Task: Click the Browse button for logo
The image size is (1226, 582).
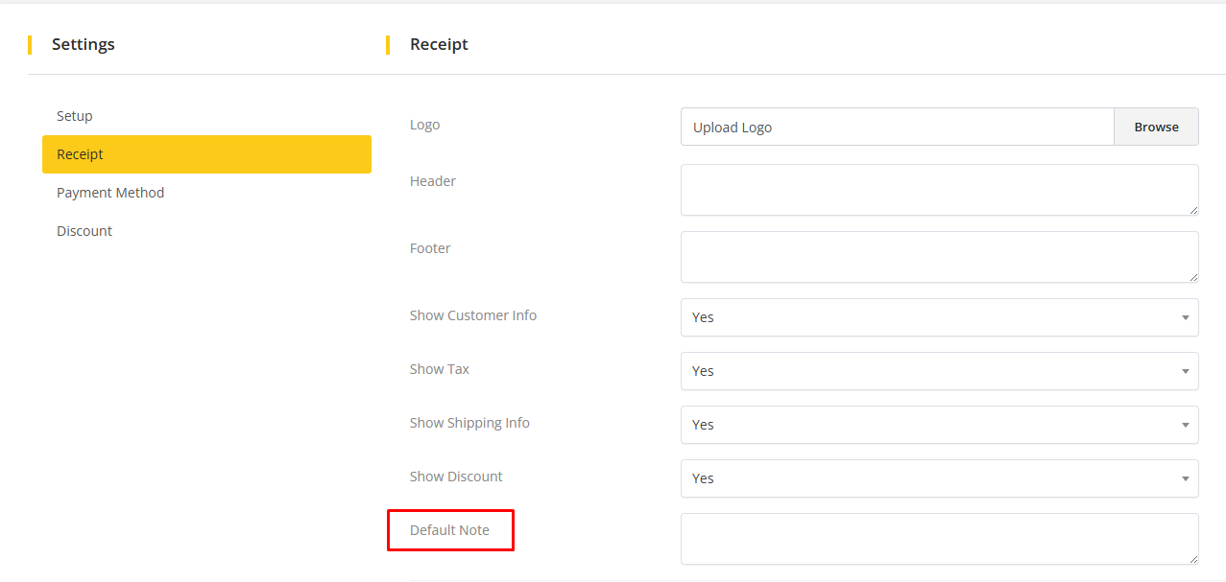Action: pos(1156,127)
